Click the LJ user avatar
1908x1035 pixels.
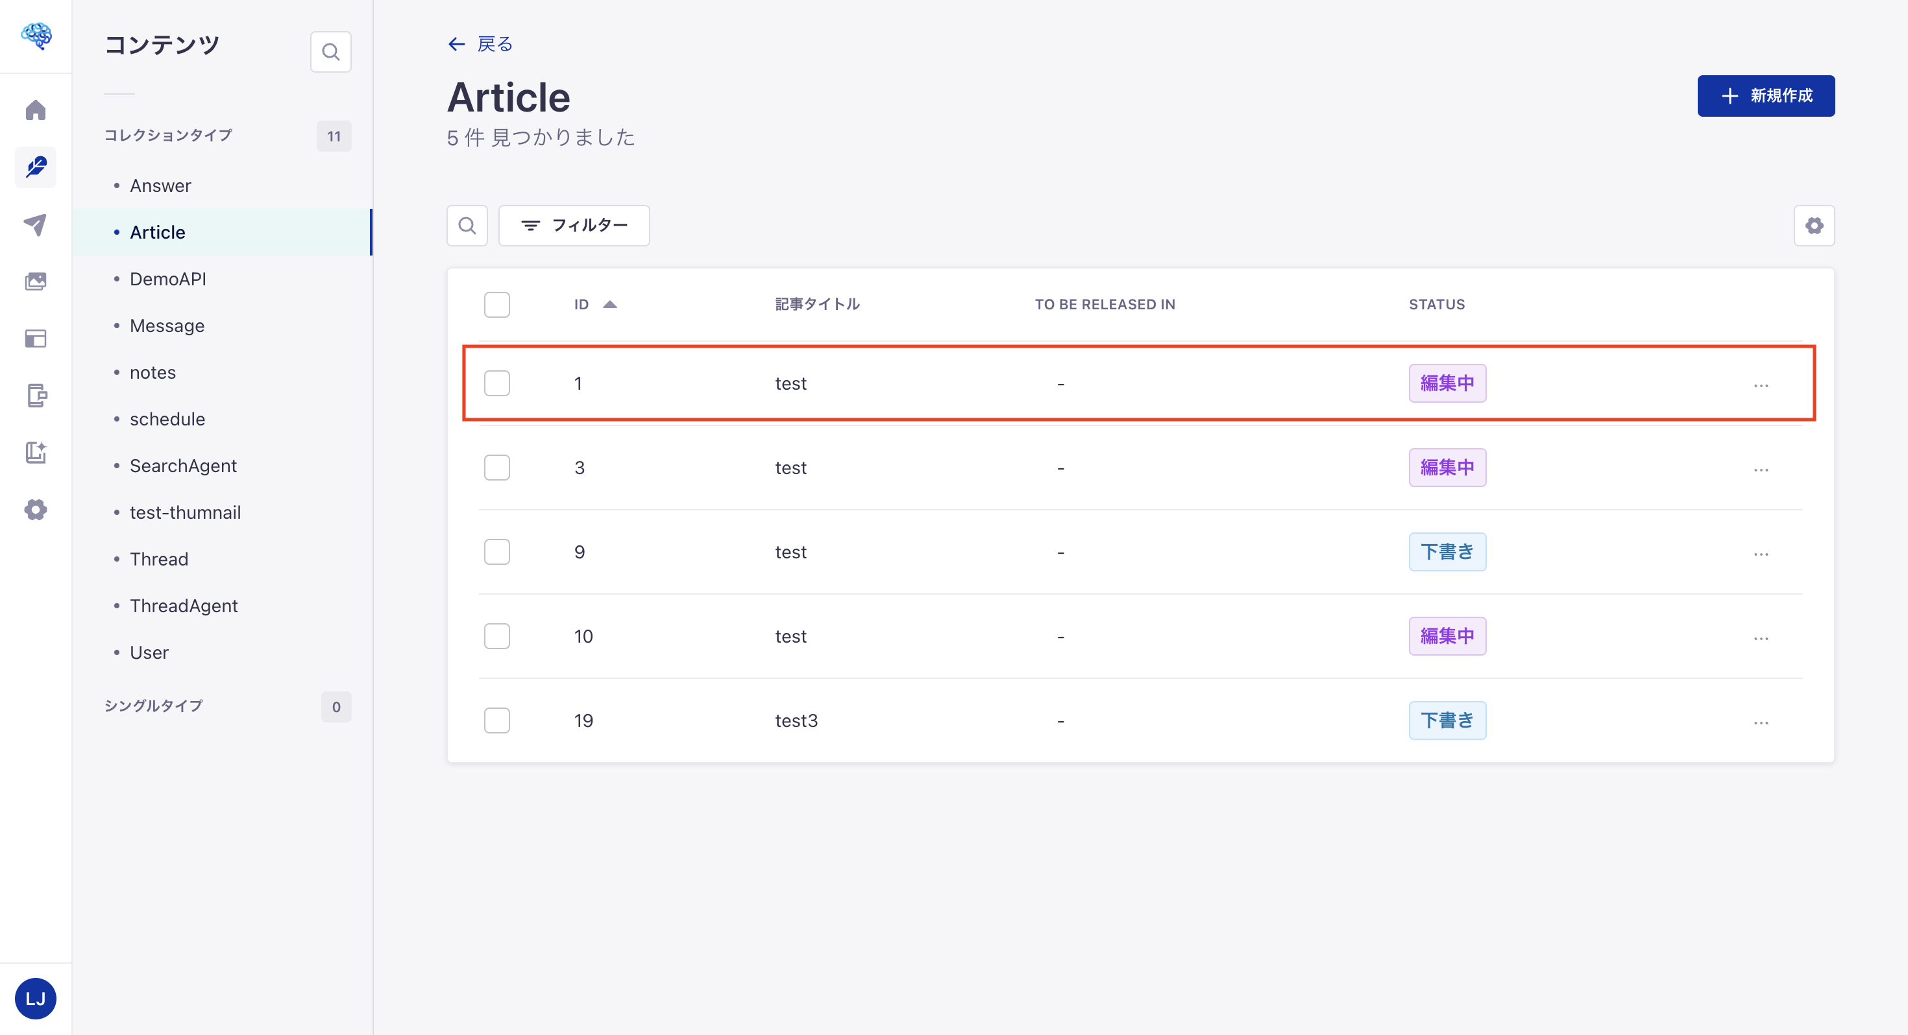(x=36, y=998)
